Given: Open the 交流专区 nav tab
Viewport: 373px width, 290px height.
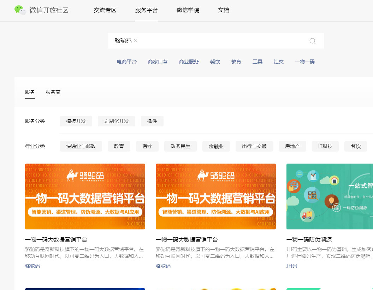Looking at the screenshot, I should click(x=105, y=10).
